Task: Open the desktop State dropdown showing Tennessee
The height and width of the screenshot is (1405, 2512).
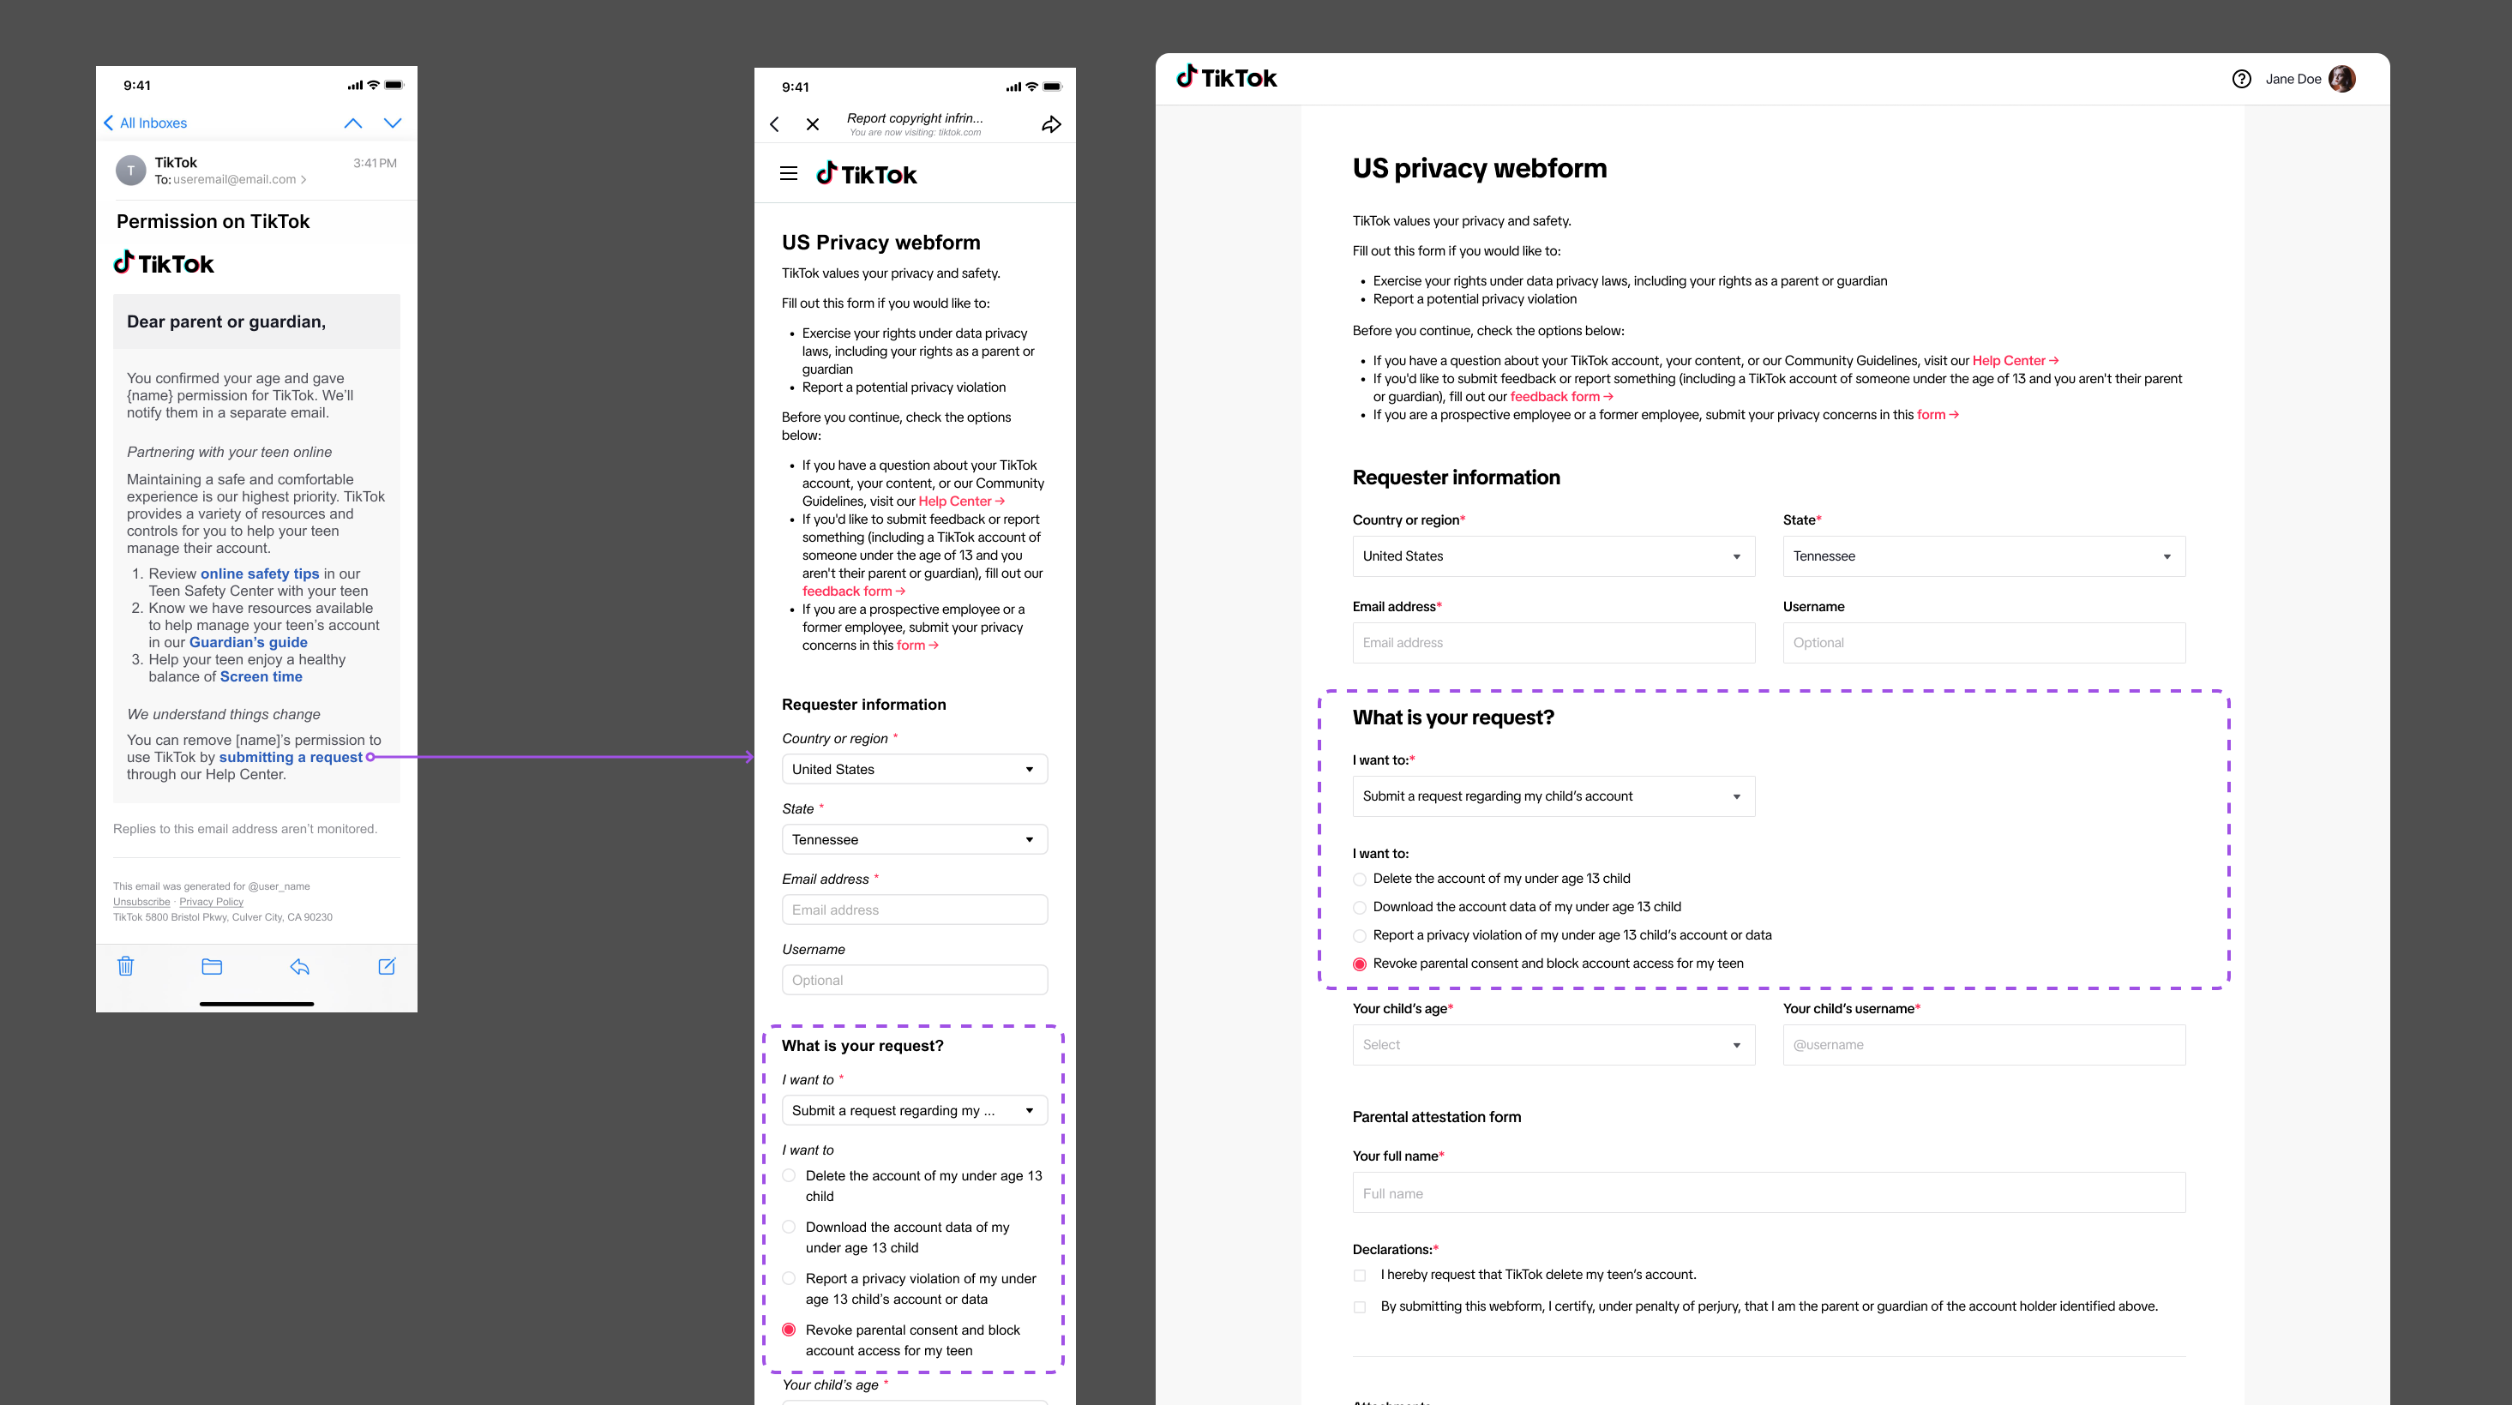Action: click(x=1984, y=556)
